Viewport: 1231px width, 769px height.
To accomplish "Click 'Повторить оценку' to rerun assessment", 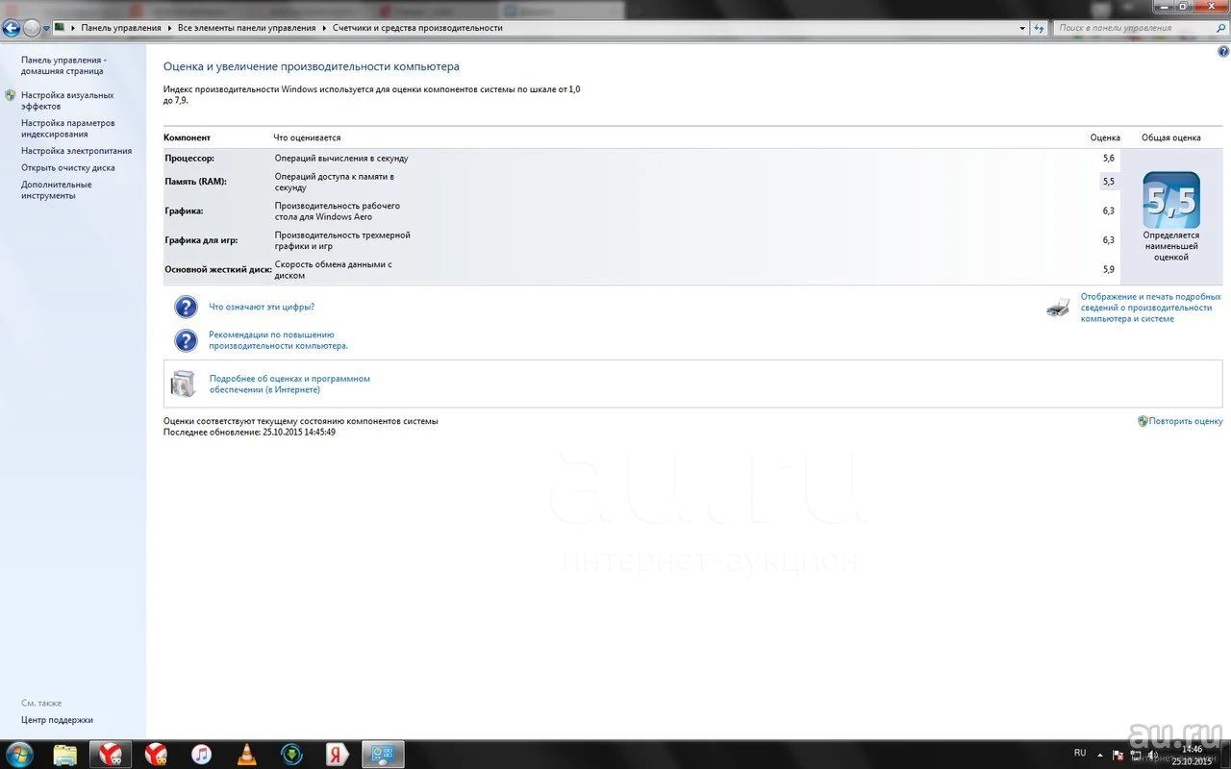I will point(1186,421).
